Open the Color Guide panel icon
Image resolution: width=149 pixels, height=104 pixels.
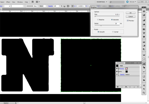[144, 24]
